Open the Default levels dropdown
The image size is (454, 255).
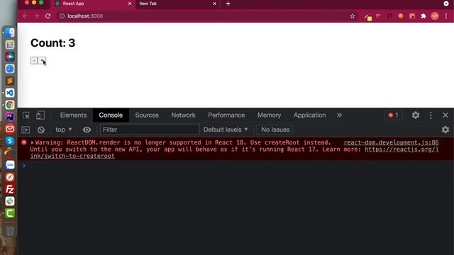tap(226, 130)
